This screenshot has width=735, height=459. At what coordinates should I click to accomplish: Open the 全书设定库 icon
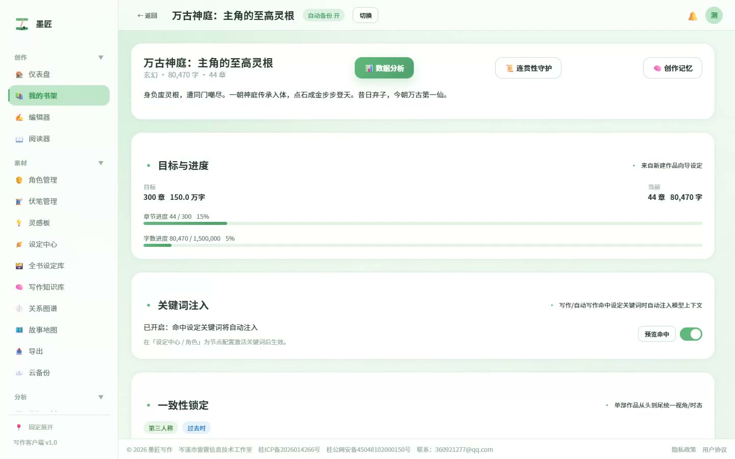coord(19,266)
